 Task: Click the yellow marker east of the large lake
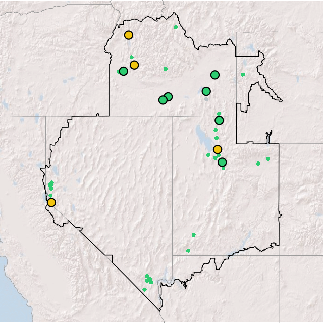[218, 149]
